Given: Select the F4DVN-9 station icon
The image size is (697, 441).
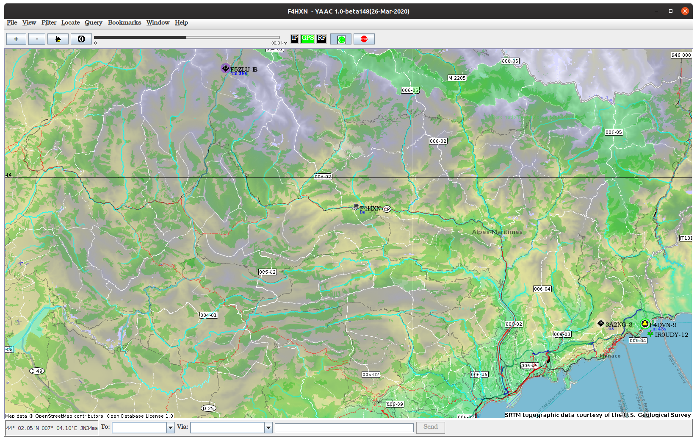Looking at the screenshot, I should [645, 324].
